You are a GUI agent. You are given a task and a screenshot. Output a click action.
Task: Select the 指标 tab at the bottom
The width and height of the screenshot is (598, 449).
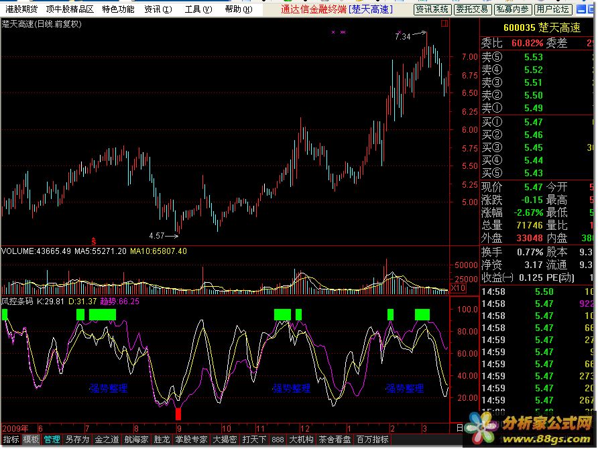pyautogui.click(x=11, y=440)
